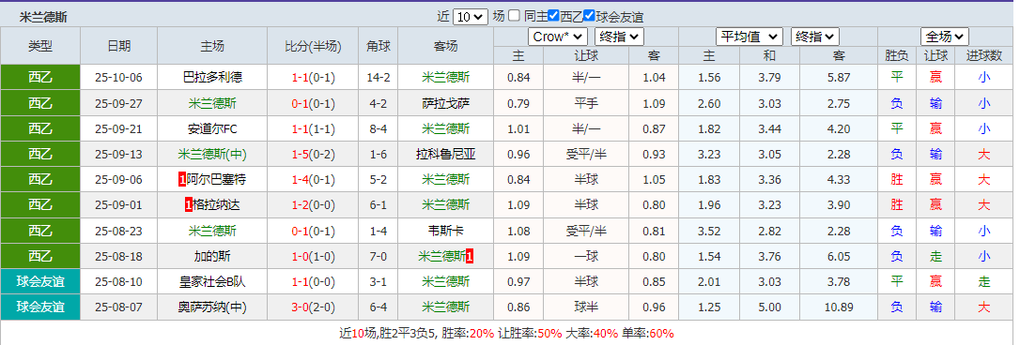Click the 走 handicap result in 加的斯 row
Image resolution: width=1020 pixels, height=345 pixels.
(x=936, y=257)
